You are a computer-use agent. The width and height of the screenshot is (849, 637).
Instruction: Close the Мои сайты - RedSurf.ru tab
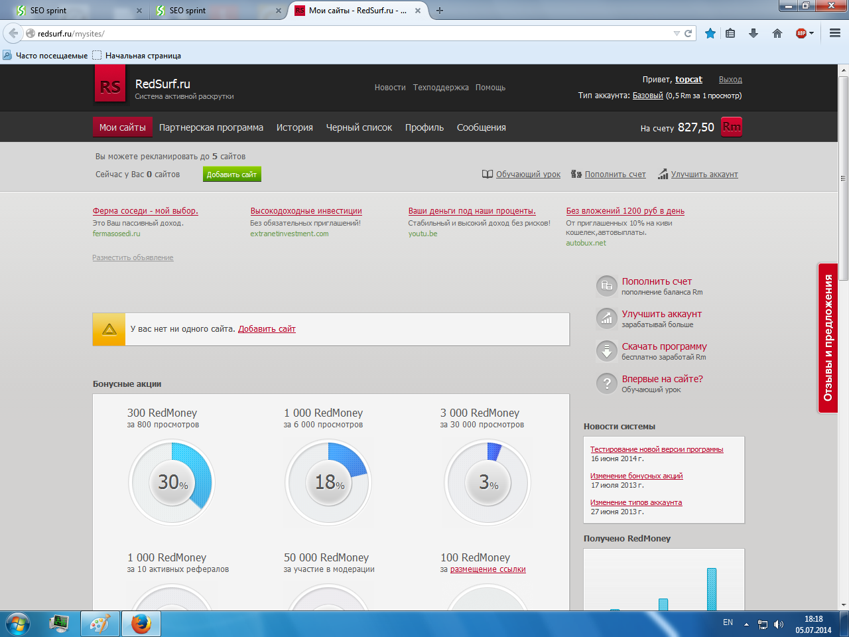418,11
